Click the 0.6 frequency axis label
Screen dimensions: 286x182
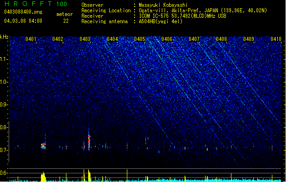coord(4,173)
